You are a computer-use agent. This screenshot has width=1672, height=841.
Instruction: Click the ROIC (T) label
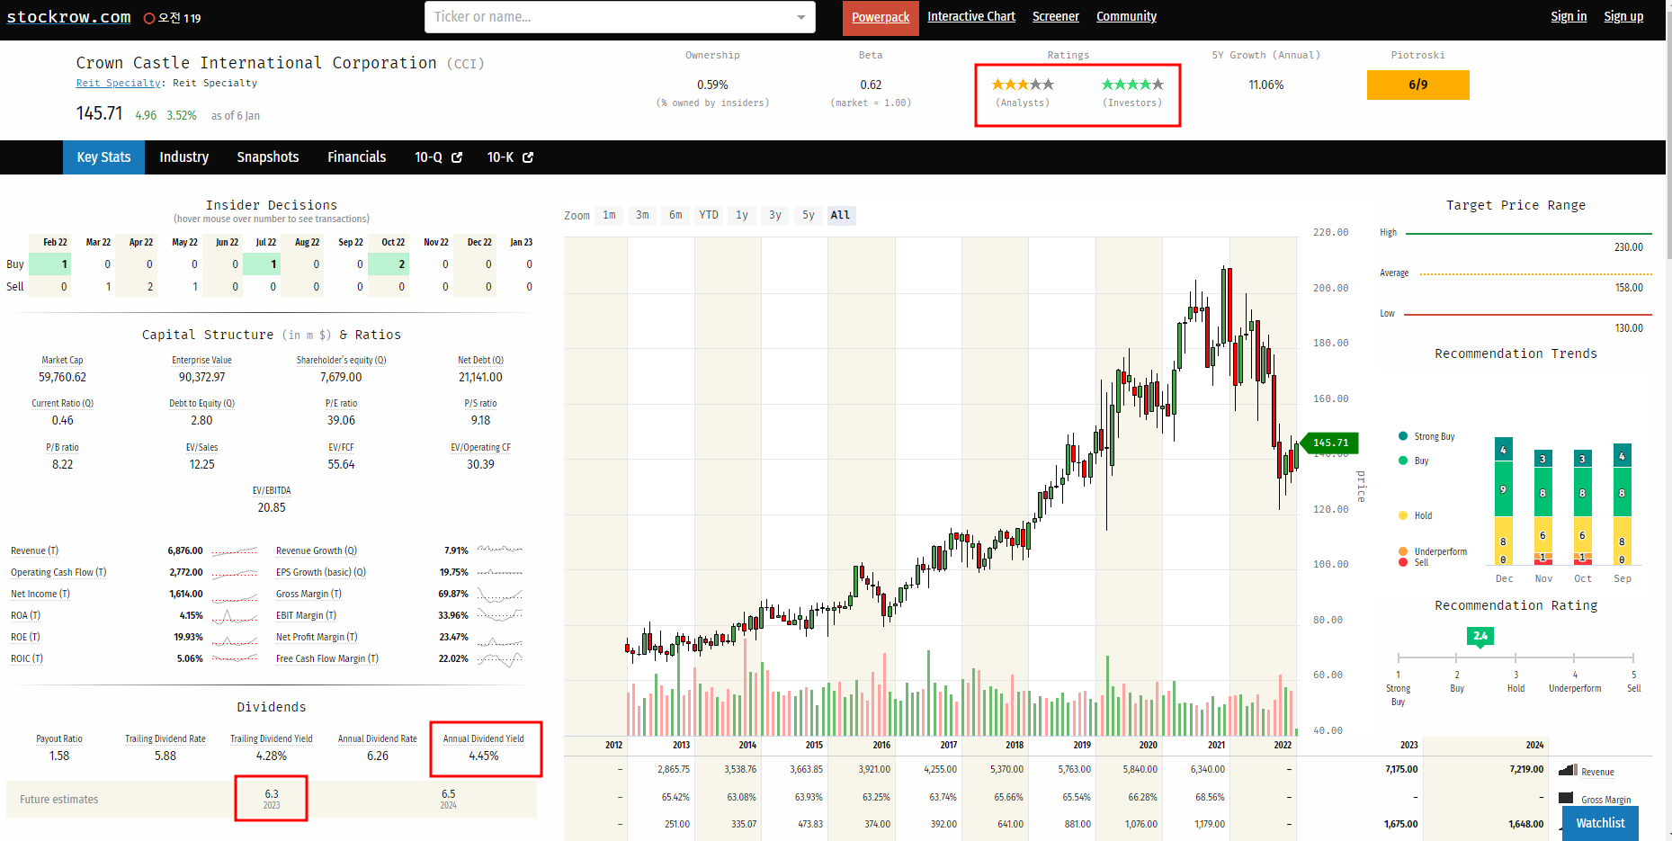click(27, 658)
